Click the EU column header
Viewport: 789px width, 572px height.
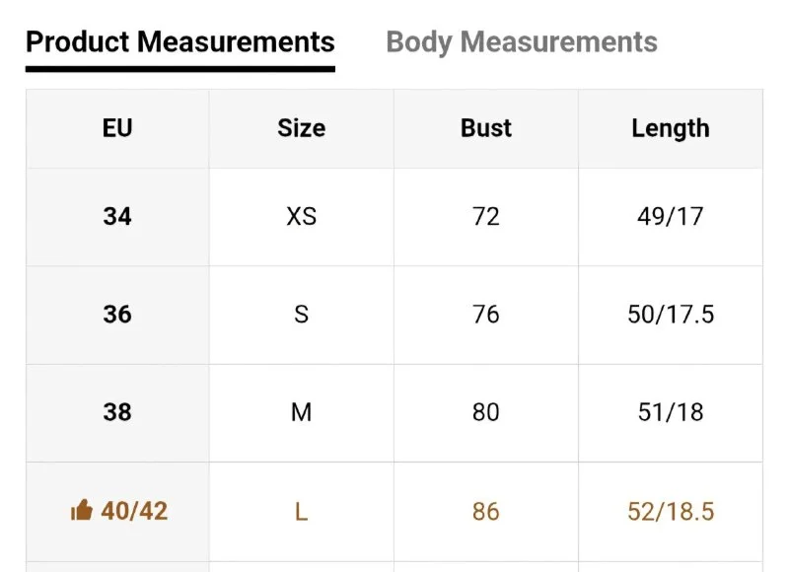117,128
